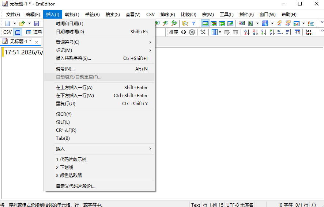Open the 编辑(E) menu
Viewport: 324px width, 207px height.
(33, 15)
